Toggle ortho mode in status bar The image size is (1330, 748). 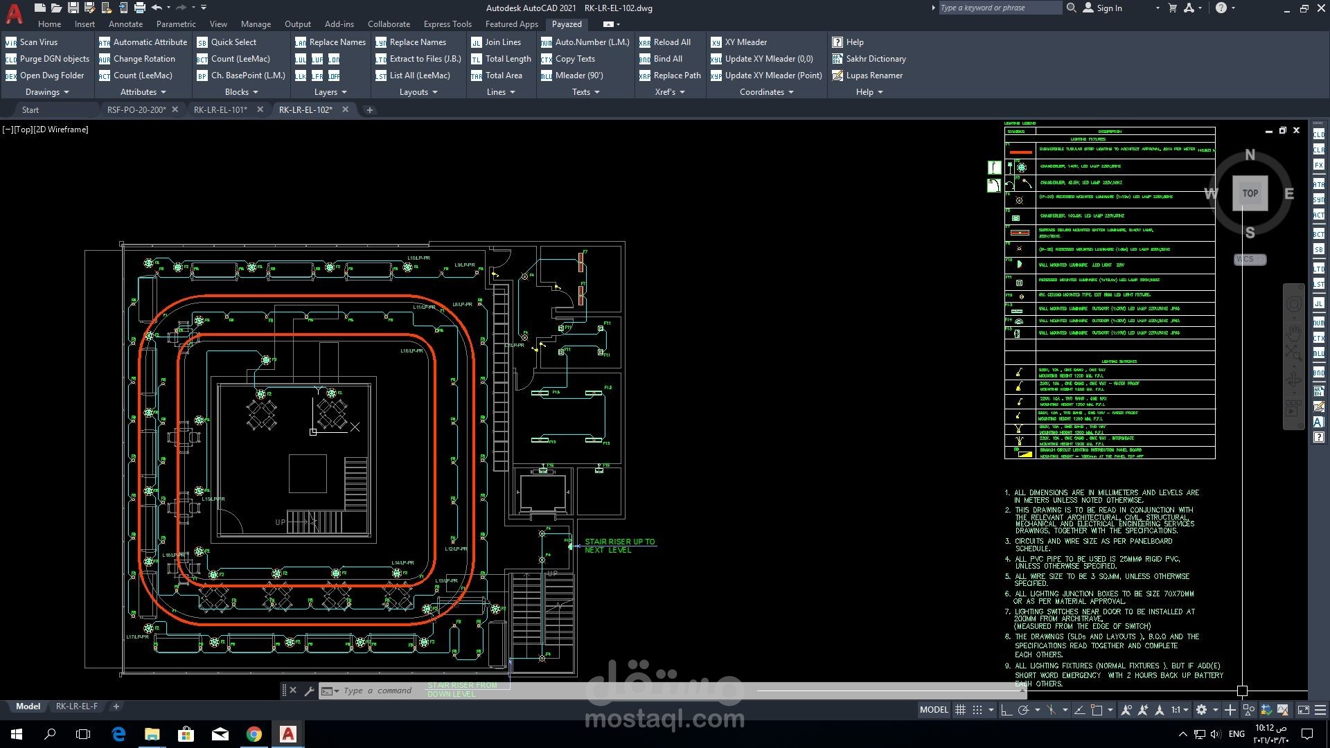(x=1006, y=710)
